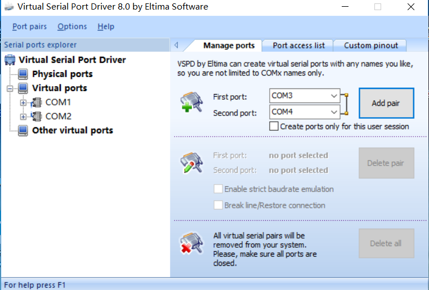The image size is (429, 290).
Task: Close the Virtual Serial Port Driver window
Action: [411, 7]
